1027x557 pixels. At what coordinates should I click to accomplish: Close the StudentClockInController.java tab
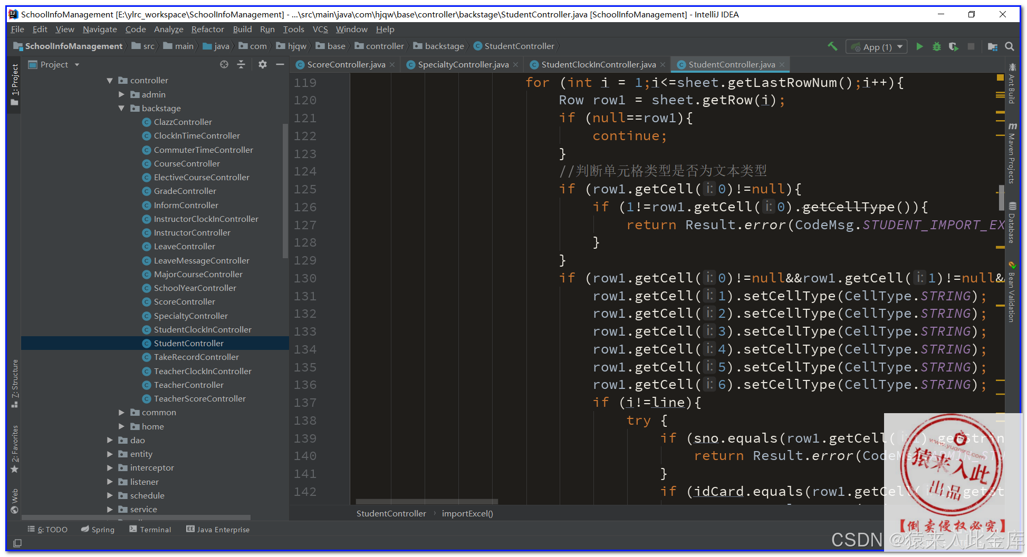[x=663, y=65]
